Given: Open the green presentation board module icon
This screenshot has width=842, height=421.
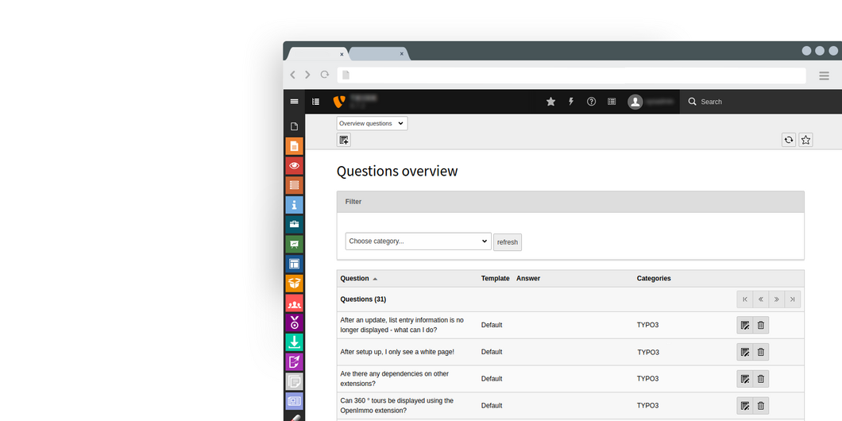Looking at the screenshot, I should [294, 244].
